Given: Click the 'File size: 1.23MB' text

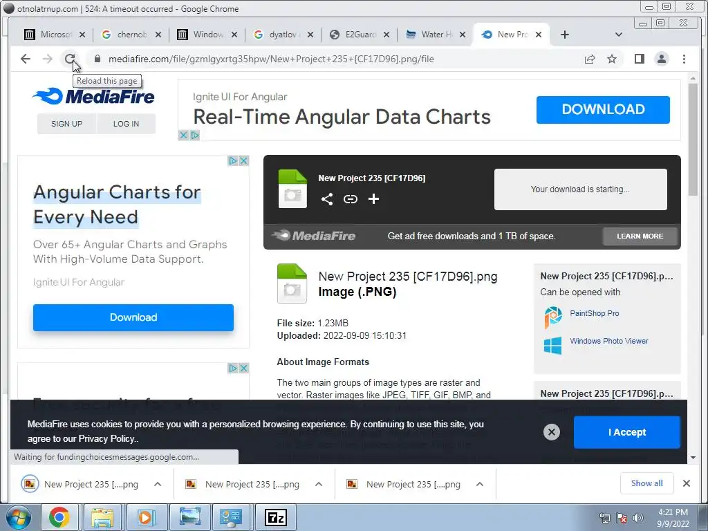Looking at the screenshot, I should coord(313,323).
